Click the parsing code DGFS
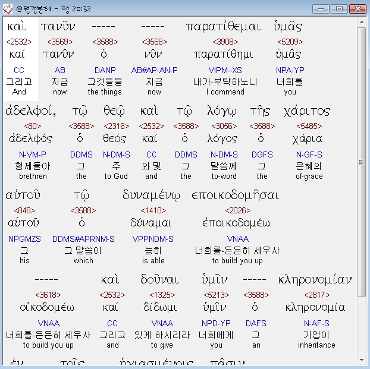 click(x=262, y=154)
